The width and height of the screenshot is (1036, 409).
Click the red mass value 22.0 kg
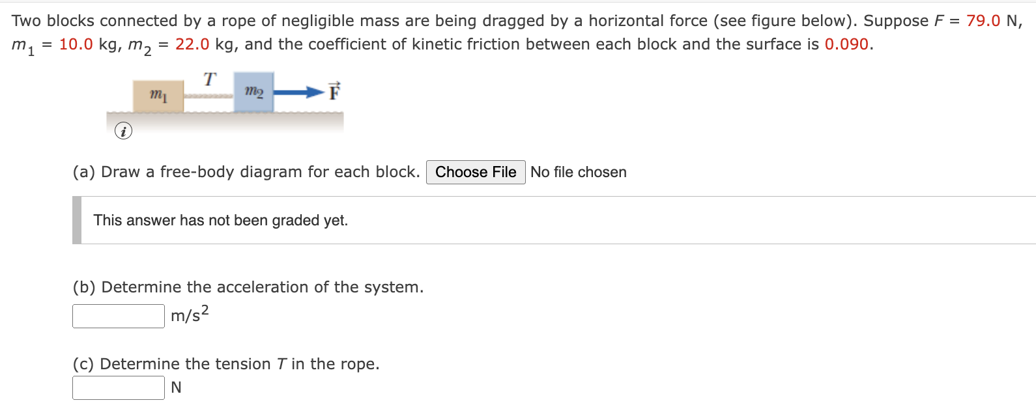[x=192, y=44]
